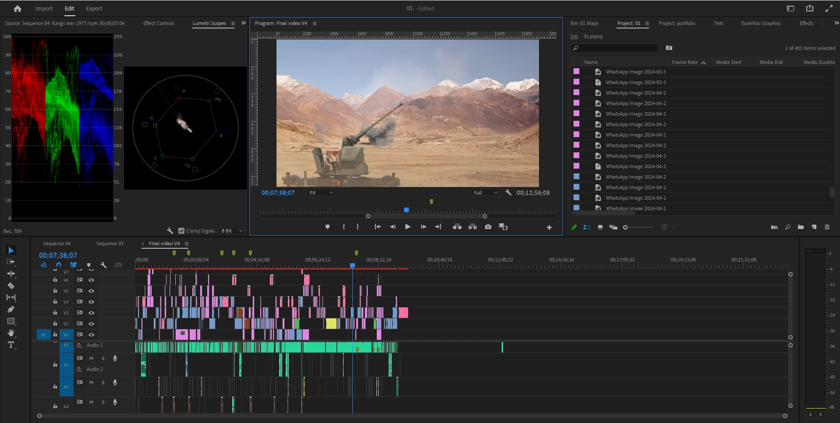Switch to the Export workspace tab
This screenshot has height=423, width=840.
[x=94, y=8]
